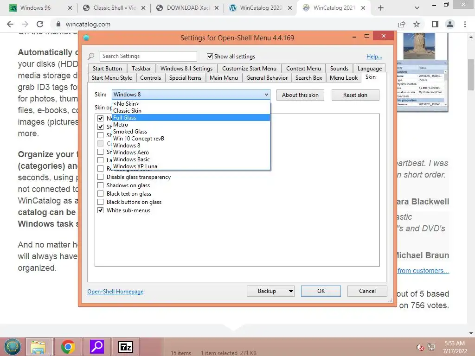This screenshot has width=475, height=356.
Task: Choose Metro skin from the list
Action: tap(191, 124)
